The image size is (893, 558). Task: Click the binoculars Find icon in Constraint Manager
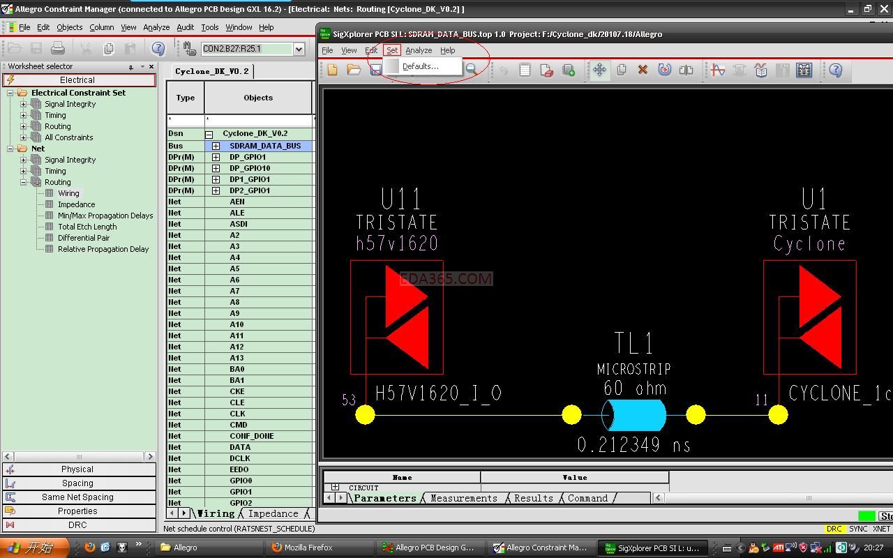pos(190,48)
